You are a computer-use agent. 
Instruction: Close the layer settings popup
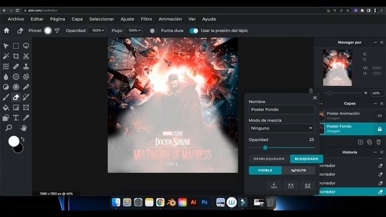point(315,98)
